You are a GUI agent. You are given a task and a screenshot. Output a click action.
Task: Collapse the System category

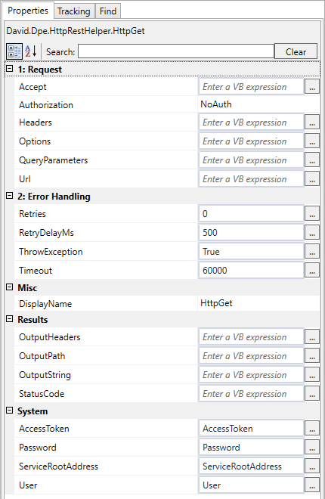tap(10, 411)
